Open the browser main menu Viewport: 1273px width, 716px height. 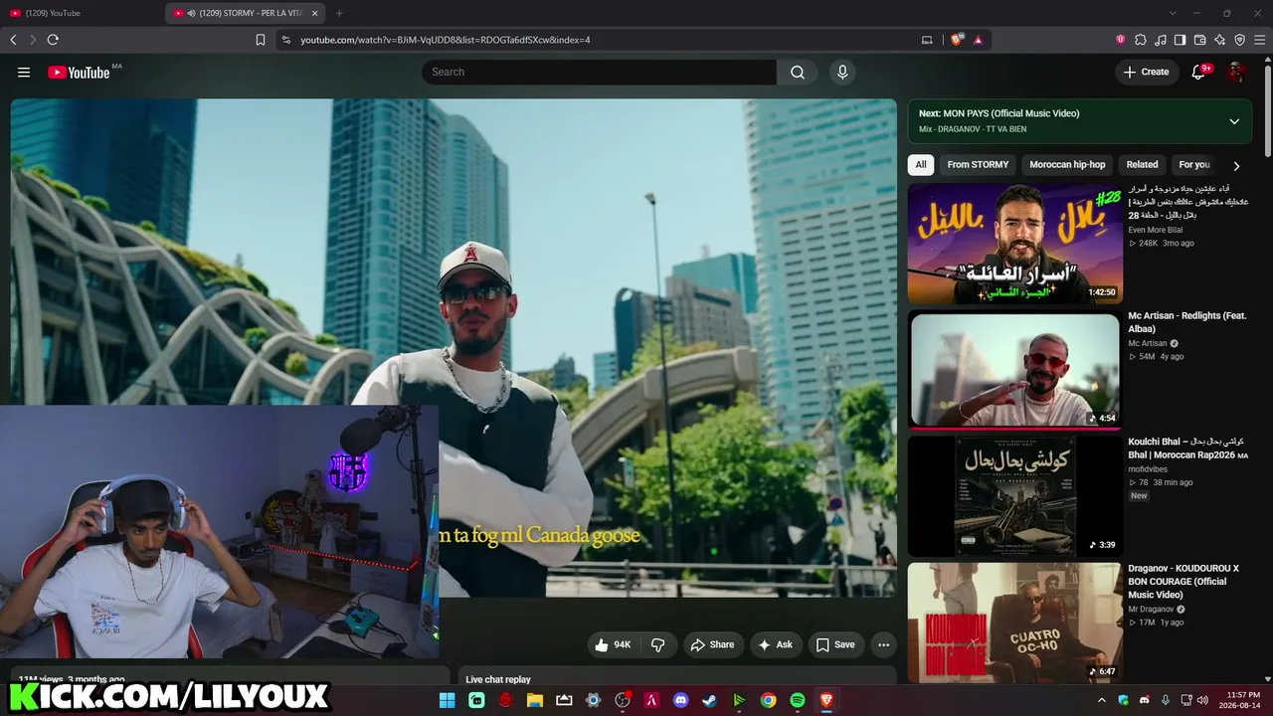pos(1260,40)
